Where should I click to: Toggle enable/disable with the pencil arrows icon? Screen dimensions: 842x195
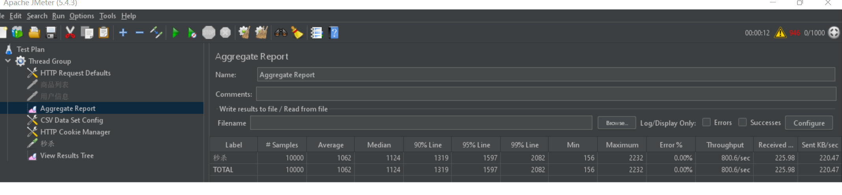tap(156, 32)
